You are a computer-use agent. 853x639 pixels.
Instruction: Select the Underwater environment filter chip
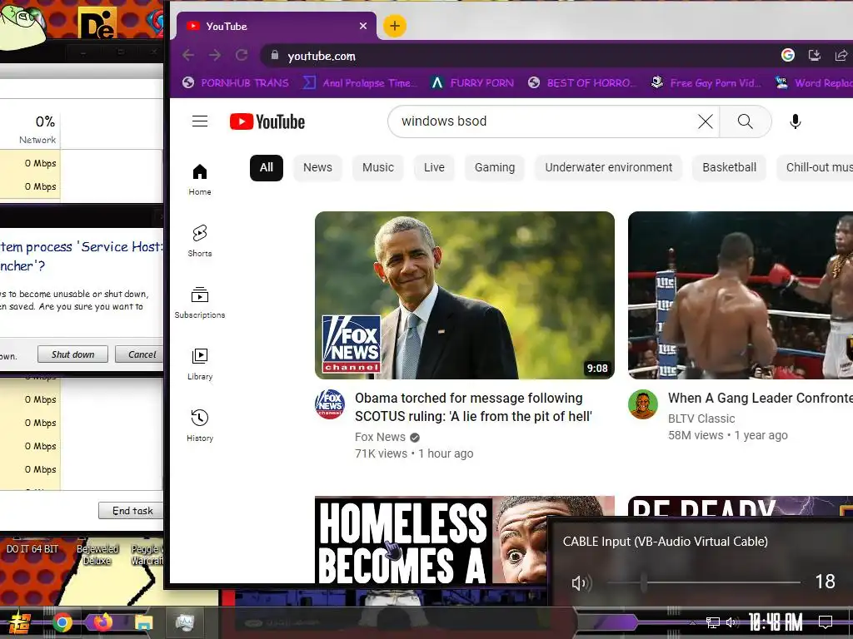pos(608,167)
